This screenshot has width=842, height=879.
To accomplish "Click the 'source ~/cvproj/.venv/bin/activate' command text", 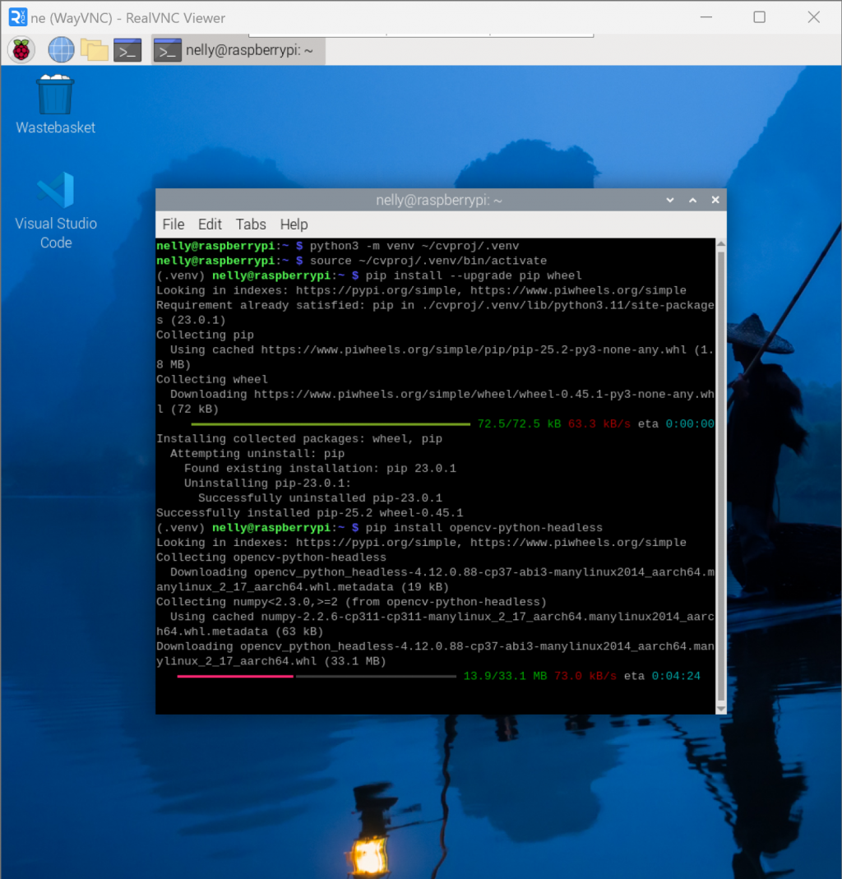I will 428,261.
